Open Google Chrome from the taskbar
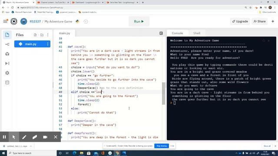The height and width of the screenshot is (156, 278). coord(117,153)
